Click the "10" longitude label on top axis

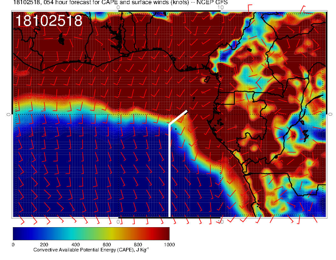click(220, 7)
